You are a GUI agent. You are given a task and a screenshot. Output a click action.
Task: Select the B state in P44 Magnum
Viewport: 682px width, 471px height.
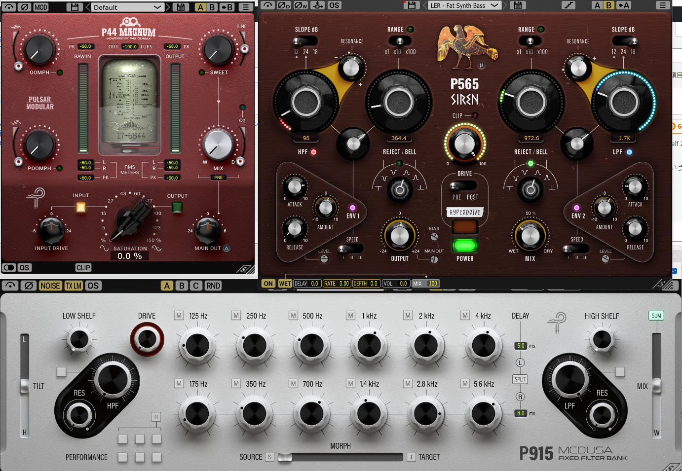click(212, 7)
